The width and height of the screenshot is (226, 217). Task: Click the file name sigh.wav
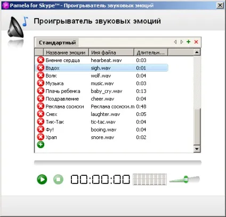(101, 68)
